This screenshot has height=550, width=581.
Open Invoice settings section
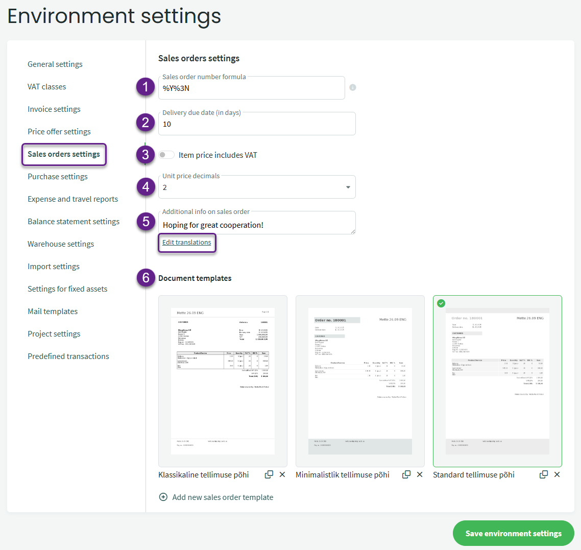pos(54,109)
